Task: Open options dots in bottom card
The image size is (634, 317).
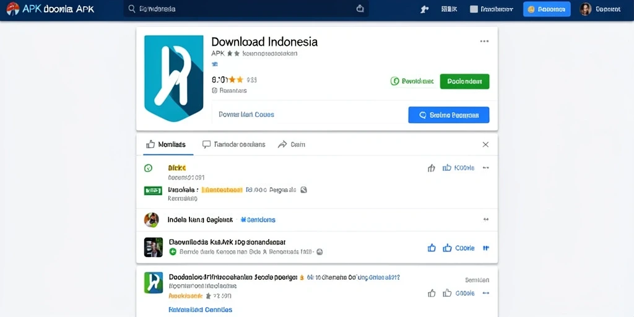Action: tap(486, 293)
